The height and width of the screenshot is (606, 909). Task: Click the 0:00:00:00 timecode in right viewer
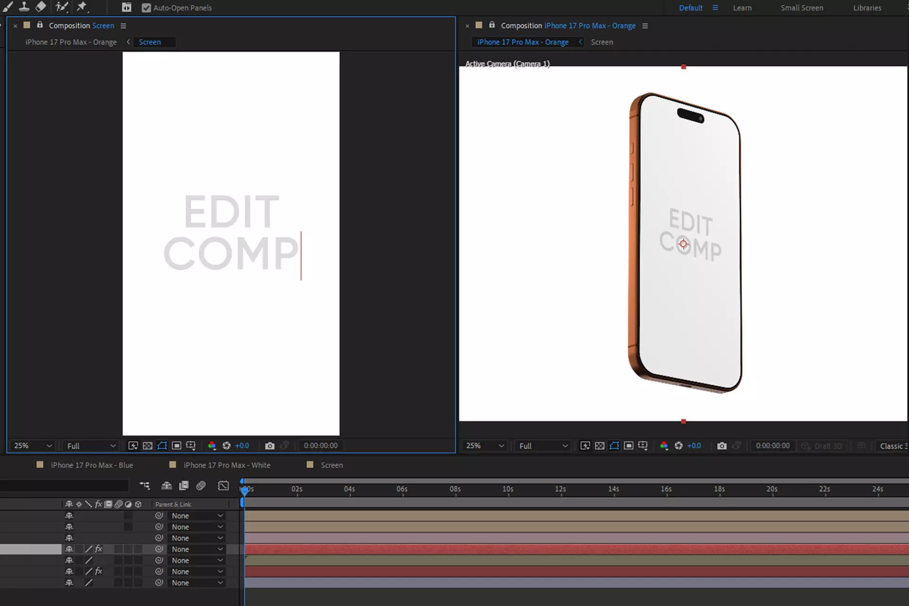pos(773,446)
